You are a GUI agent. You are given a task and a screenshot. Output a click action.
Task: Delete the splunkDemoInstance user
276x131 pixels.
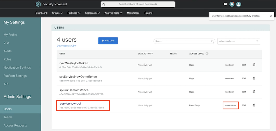(254, 92)
